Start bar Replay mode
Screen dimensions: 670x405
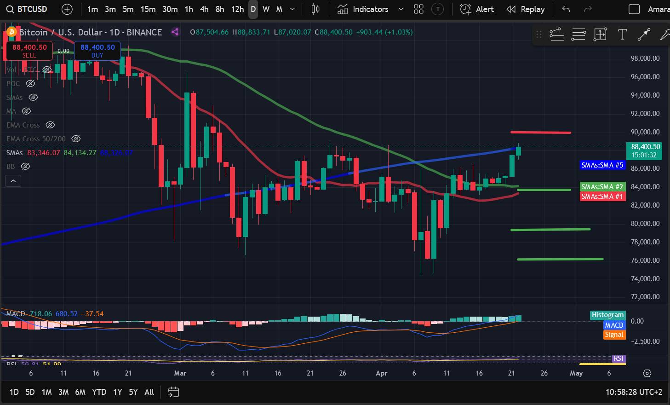point(526,9)
